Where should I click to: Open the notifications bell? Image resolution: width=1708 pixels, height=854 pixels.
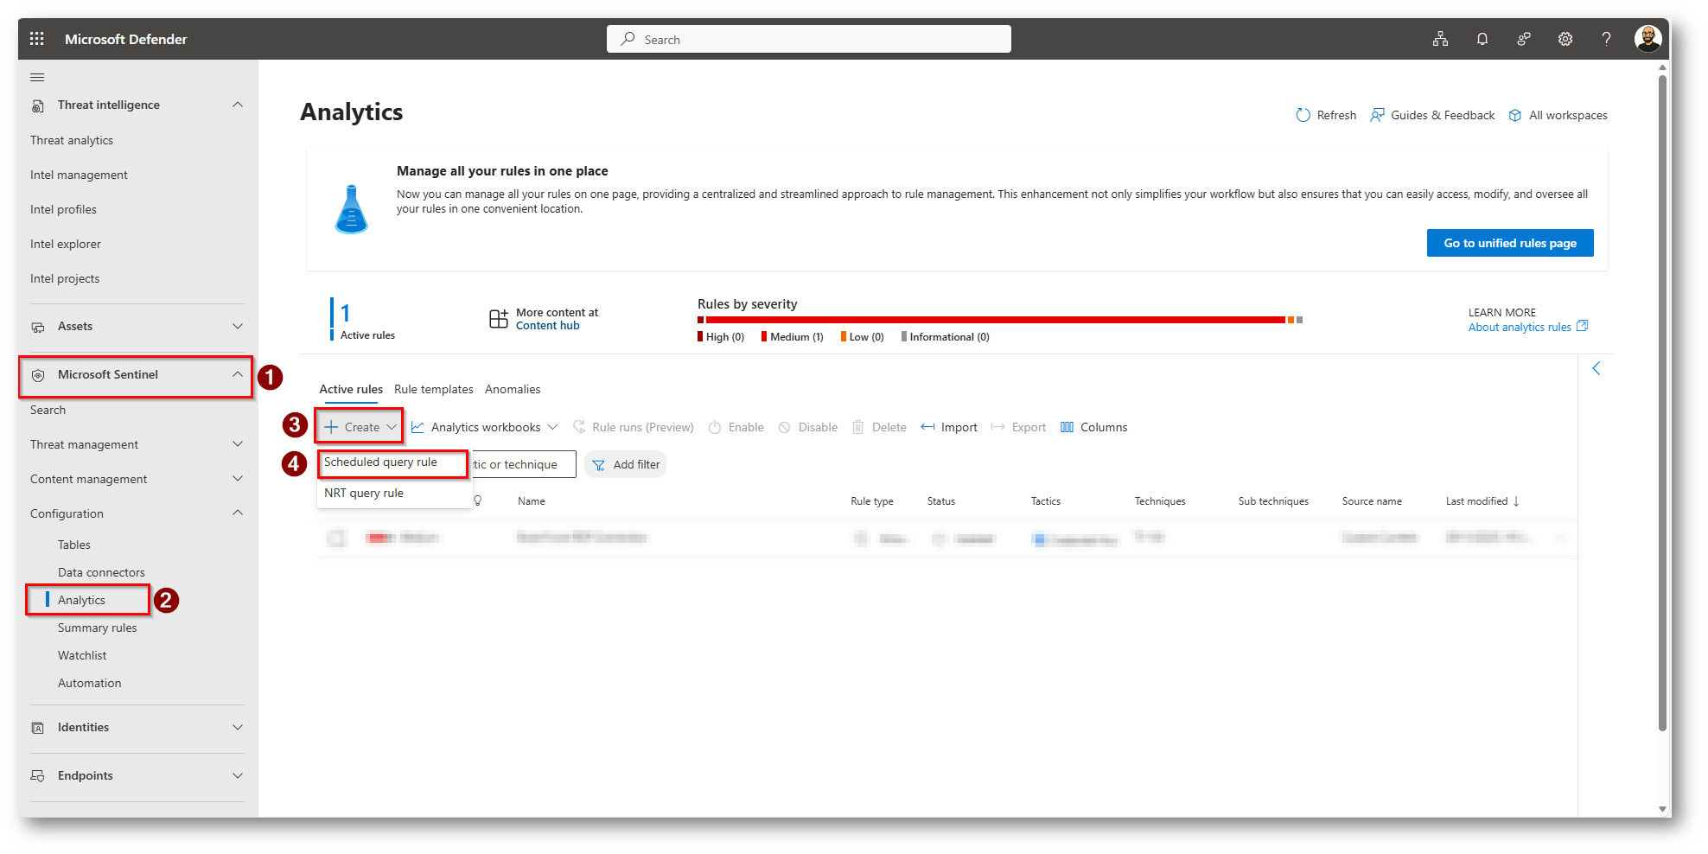click(1482, 39)
